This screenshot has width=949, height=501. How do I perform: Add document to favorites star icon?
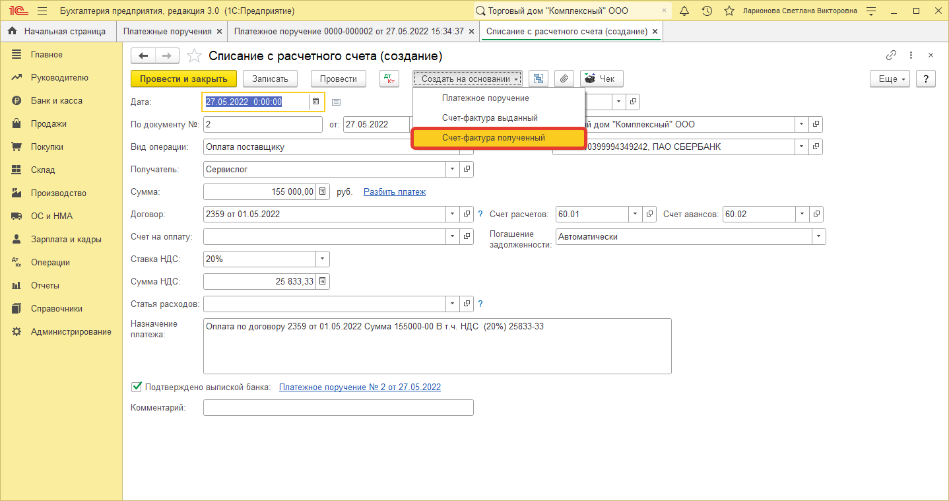pos(194,56)
